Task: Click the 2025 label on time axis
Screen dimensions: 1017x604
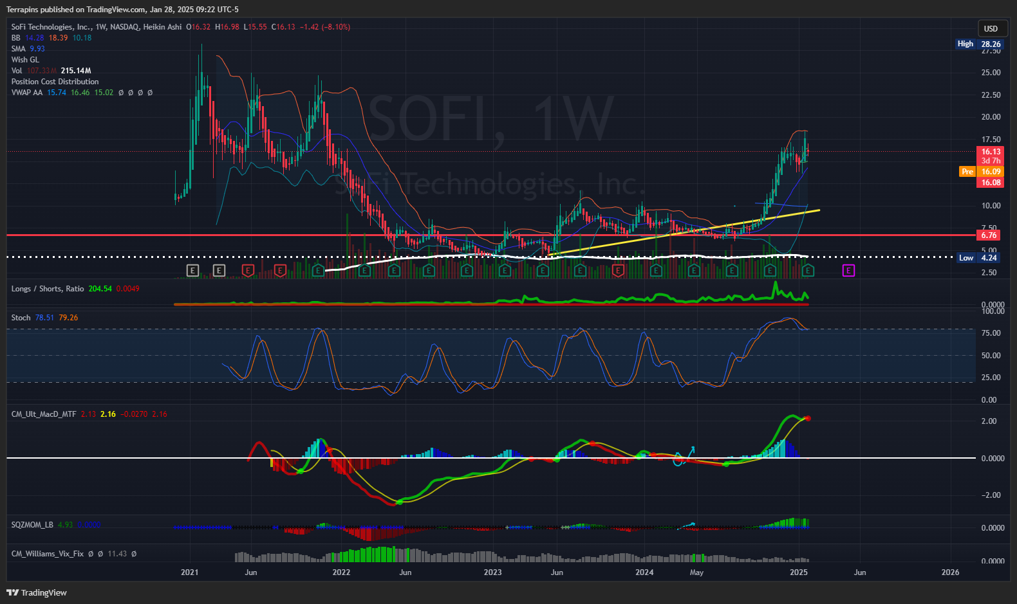Action: coord(798,572)
